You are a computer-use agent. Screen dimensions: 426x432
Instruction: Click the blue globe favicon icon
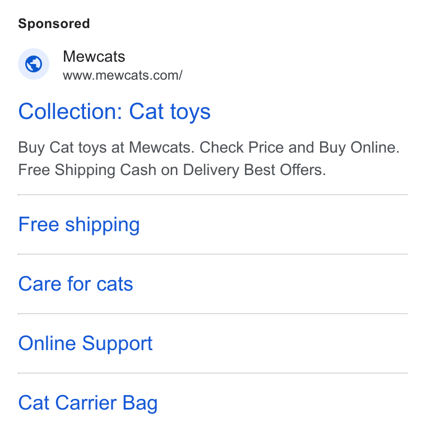click(34, 64)
